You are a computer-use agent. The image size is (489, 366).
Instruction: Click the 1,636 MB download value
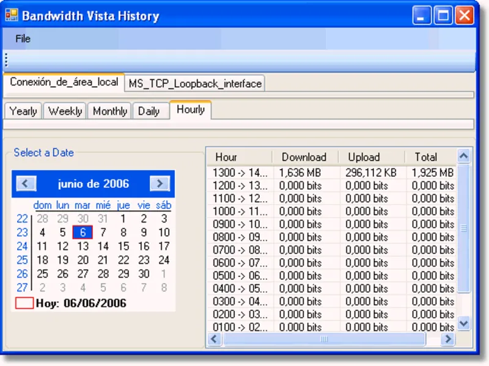click(300, 173)
